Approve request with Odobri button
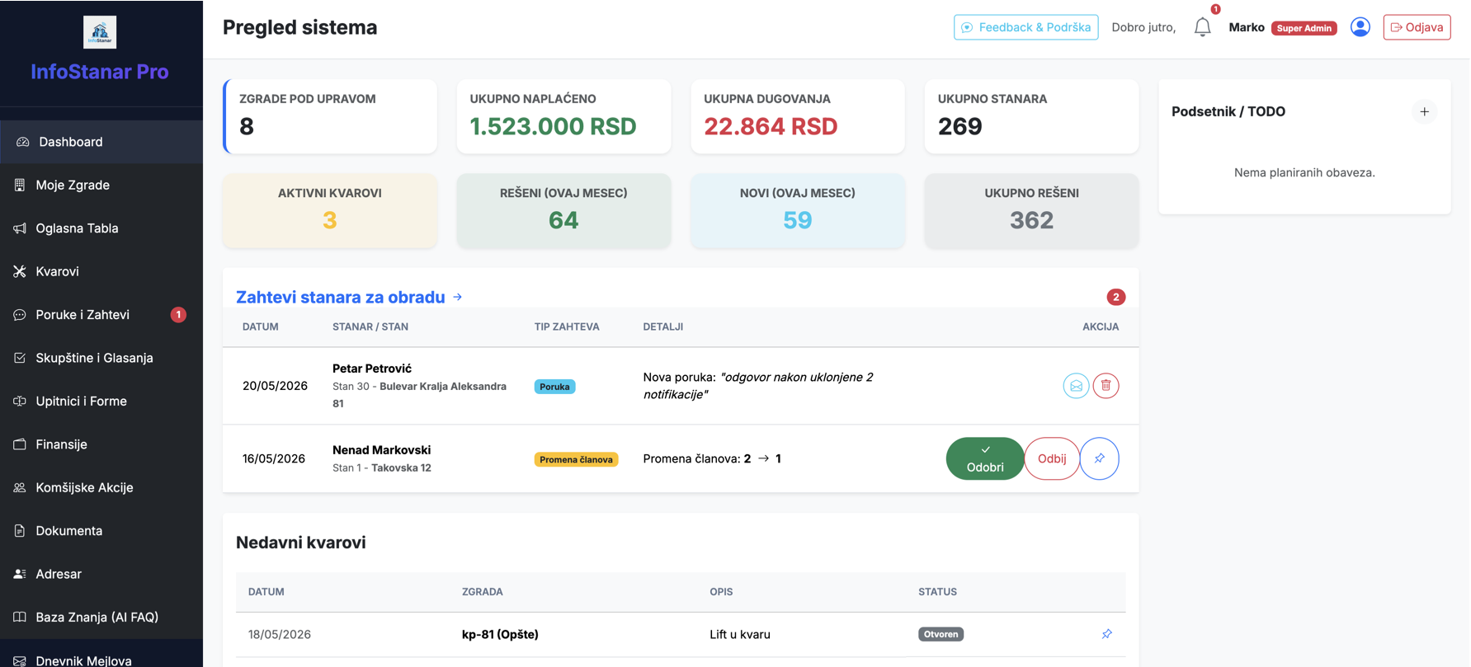1471x667 pixels. point(985,458)
